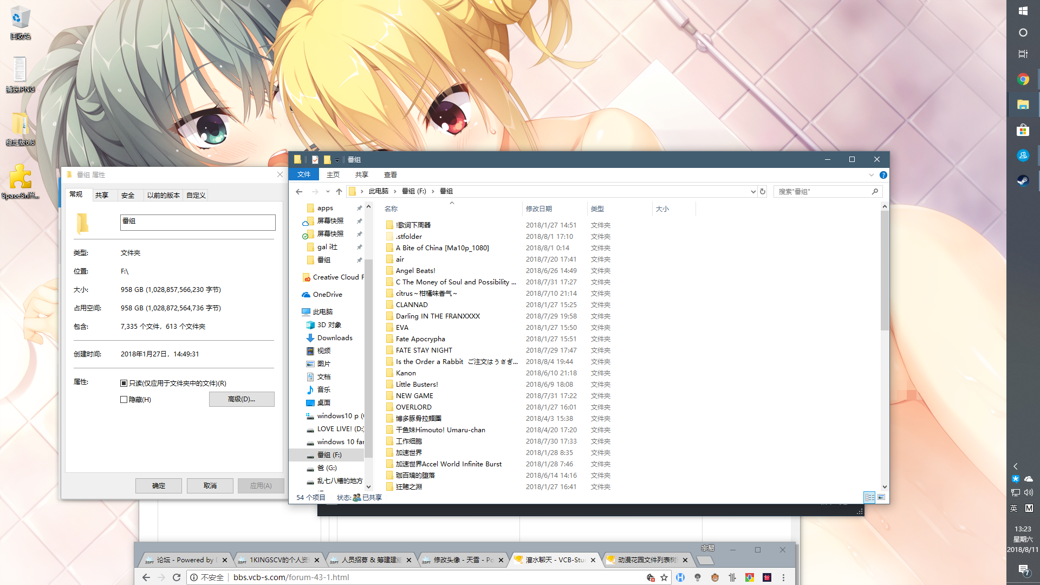This screenshot has height=585, width=1040.
Task: Reload the Chrome page
Action: [x=177, y=577]
